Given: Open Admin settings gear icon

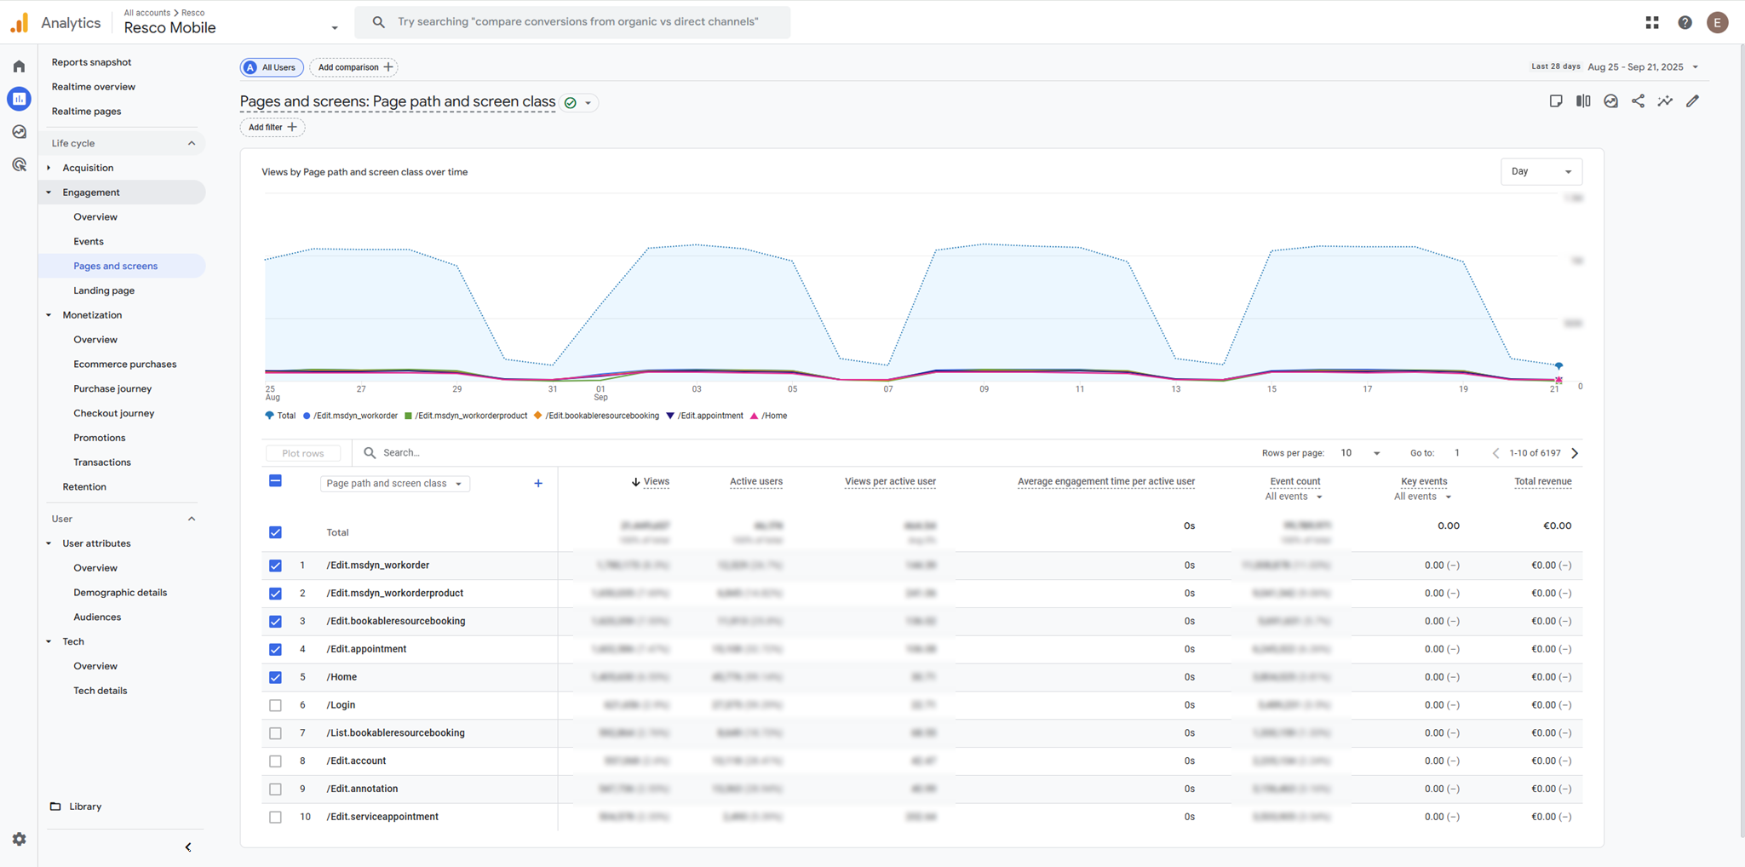Looking at the screenshot, I should [19, 839].
